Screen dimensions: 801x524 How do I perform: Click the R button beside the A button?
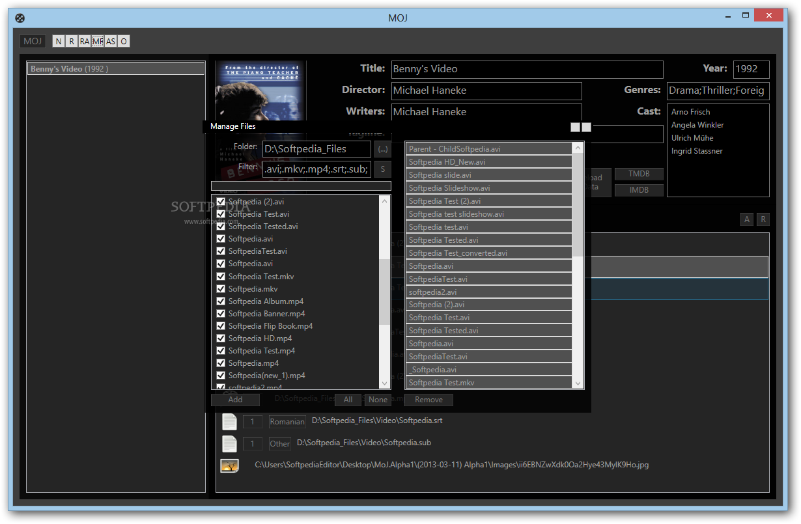[x=763, y=219]
